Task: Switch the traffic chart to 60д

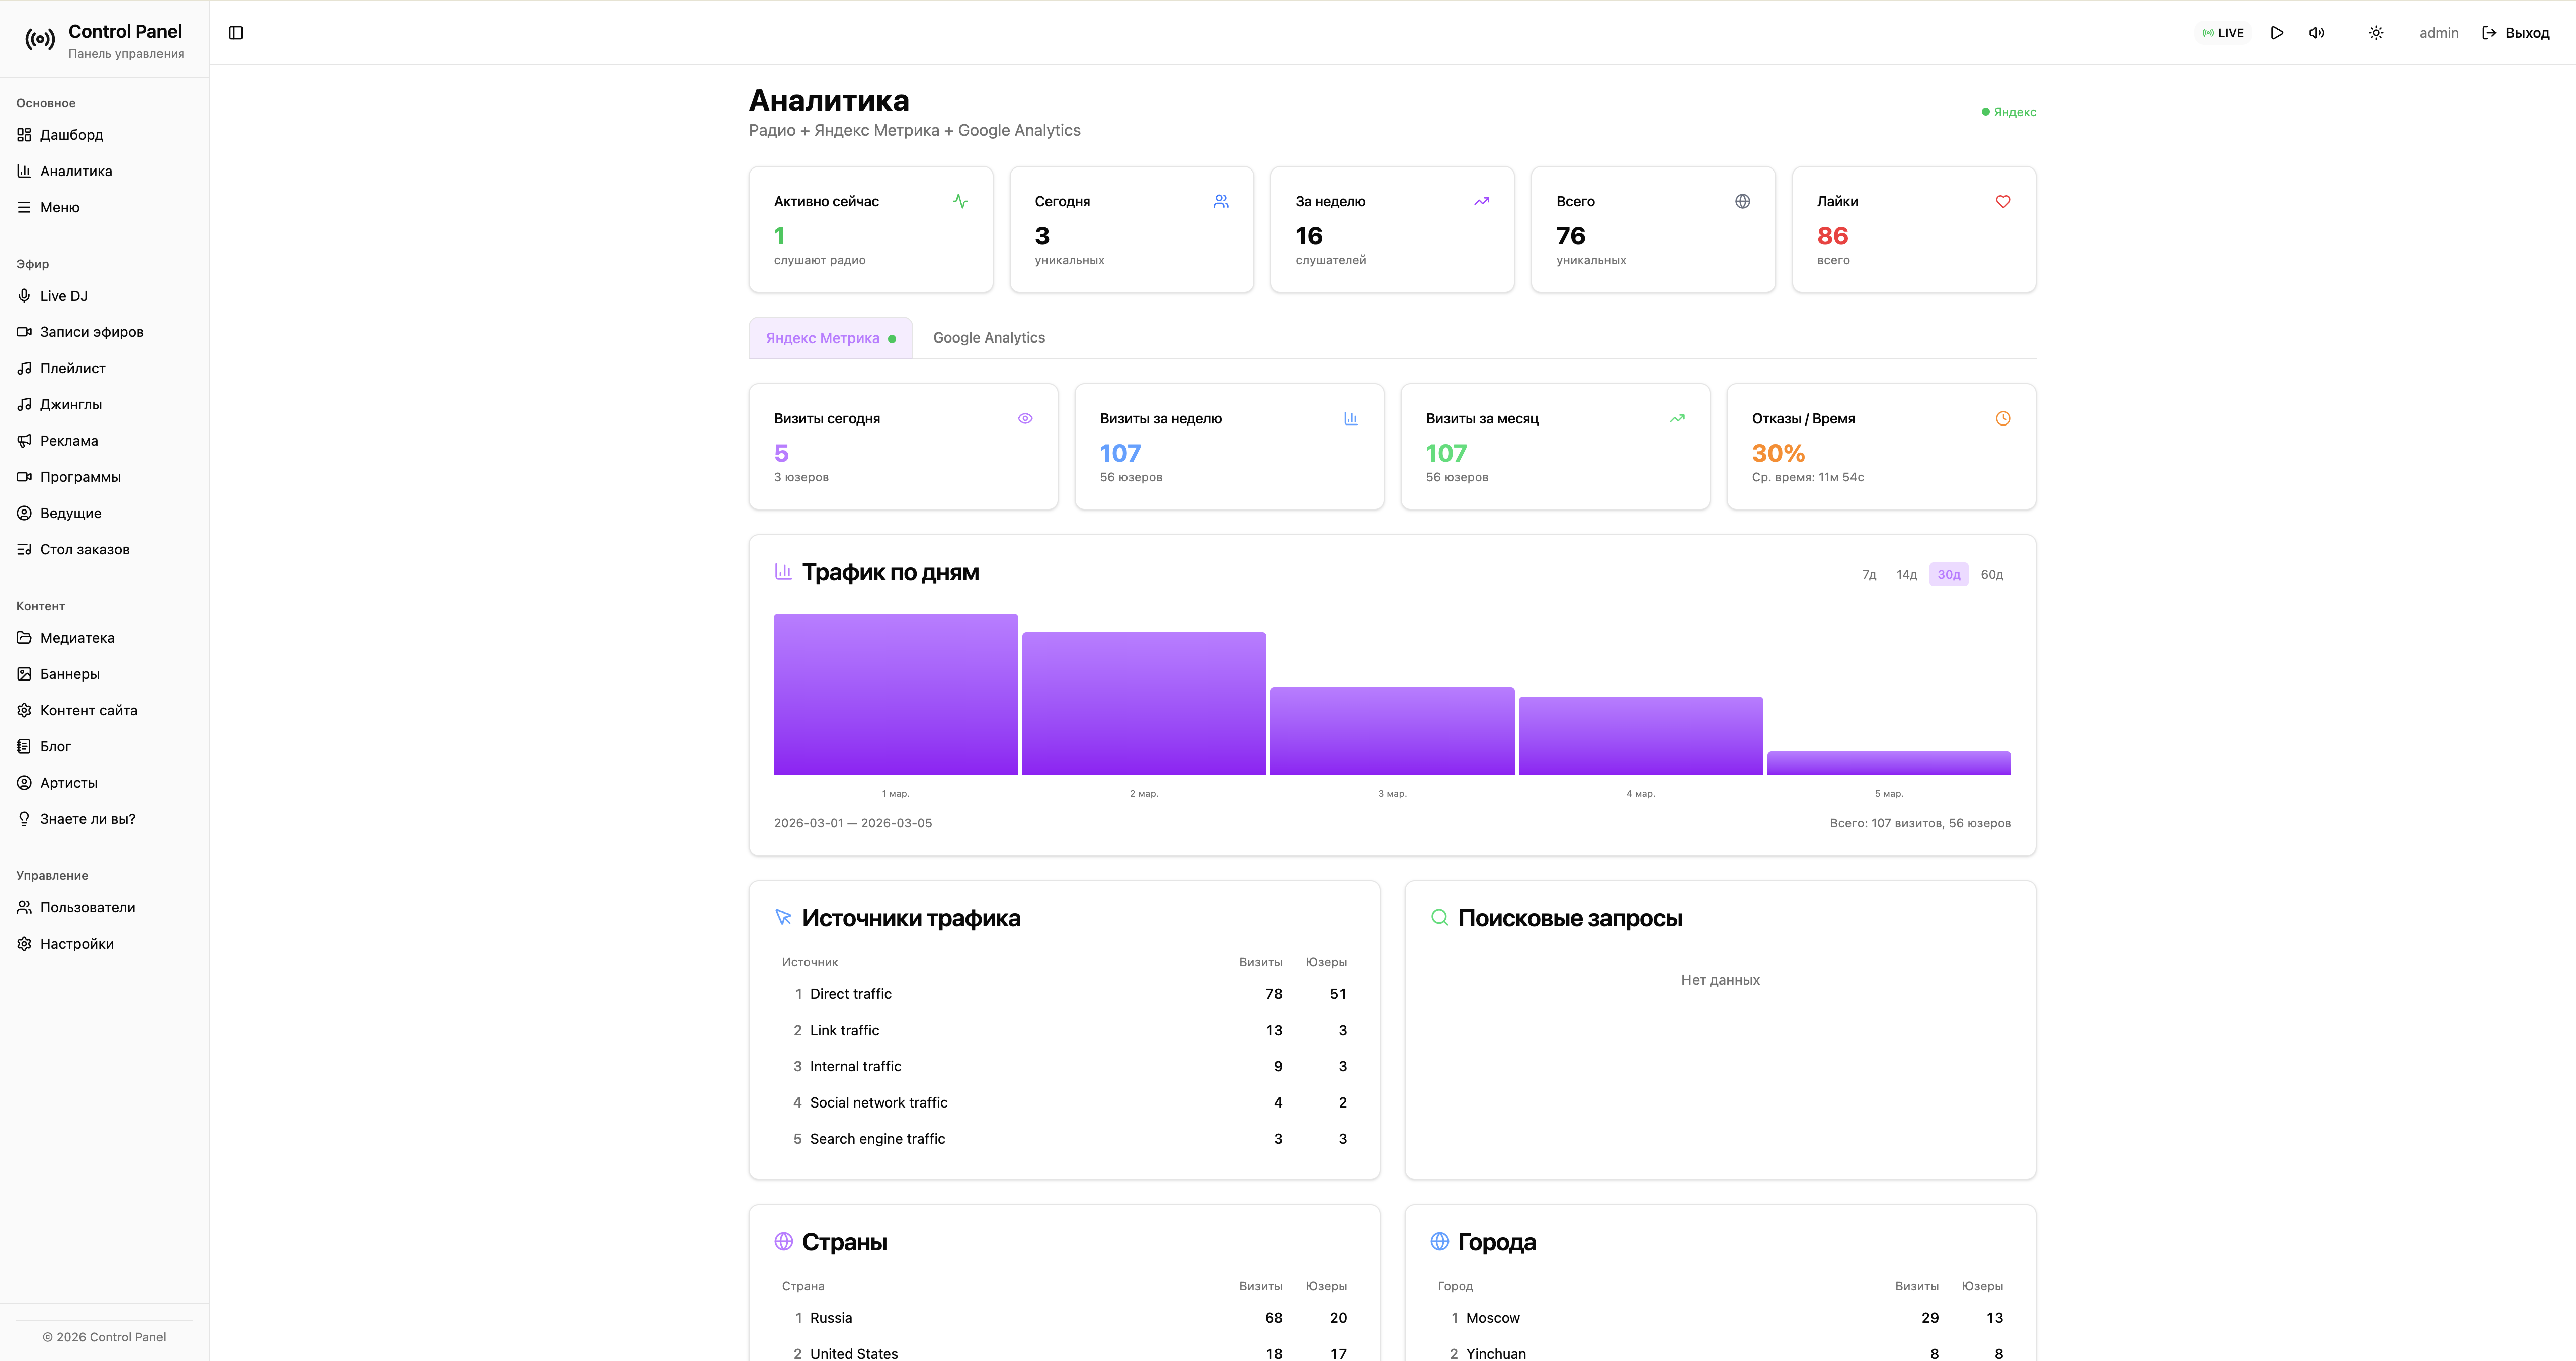Action: 1991,575
